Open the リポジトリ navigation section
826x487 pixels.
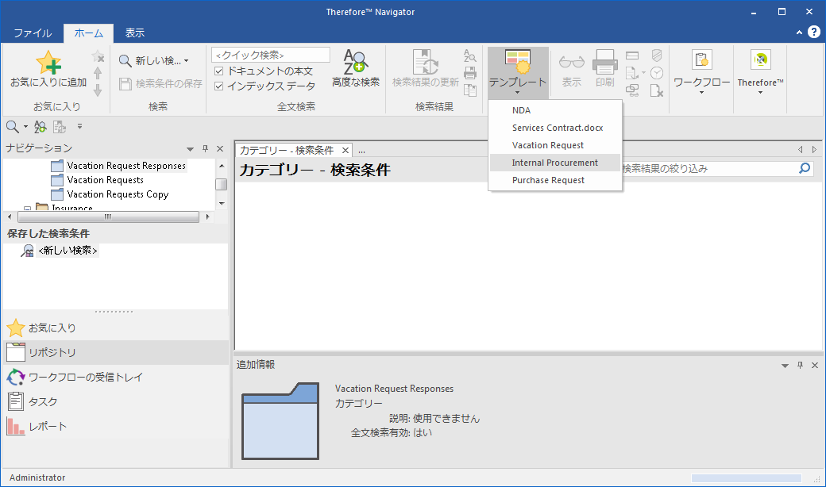point(116,353)
